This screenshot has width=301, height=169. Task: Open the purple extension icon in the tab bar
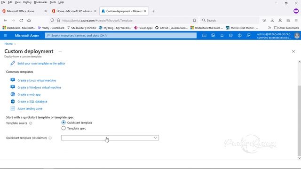[296, 11]
